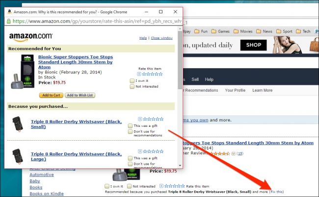Expand the customer reviews rating dropdown arrow
This screenshot has width=319, height=197.
point(234,154)
